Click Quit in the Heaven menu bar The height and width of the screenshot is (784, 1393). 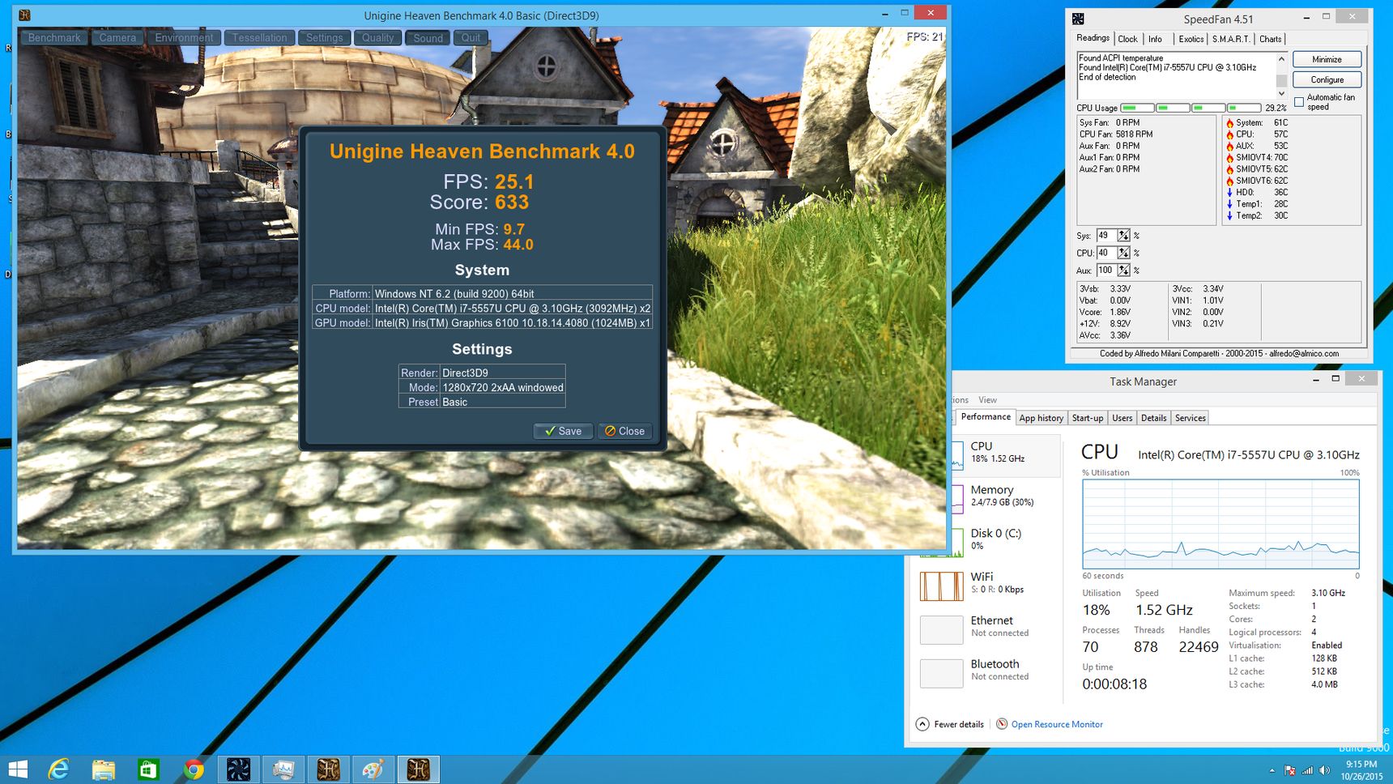pyautogui.click(x=471, y=37)
